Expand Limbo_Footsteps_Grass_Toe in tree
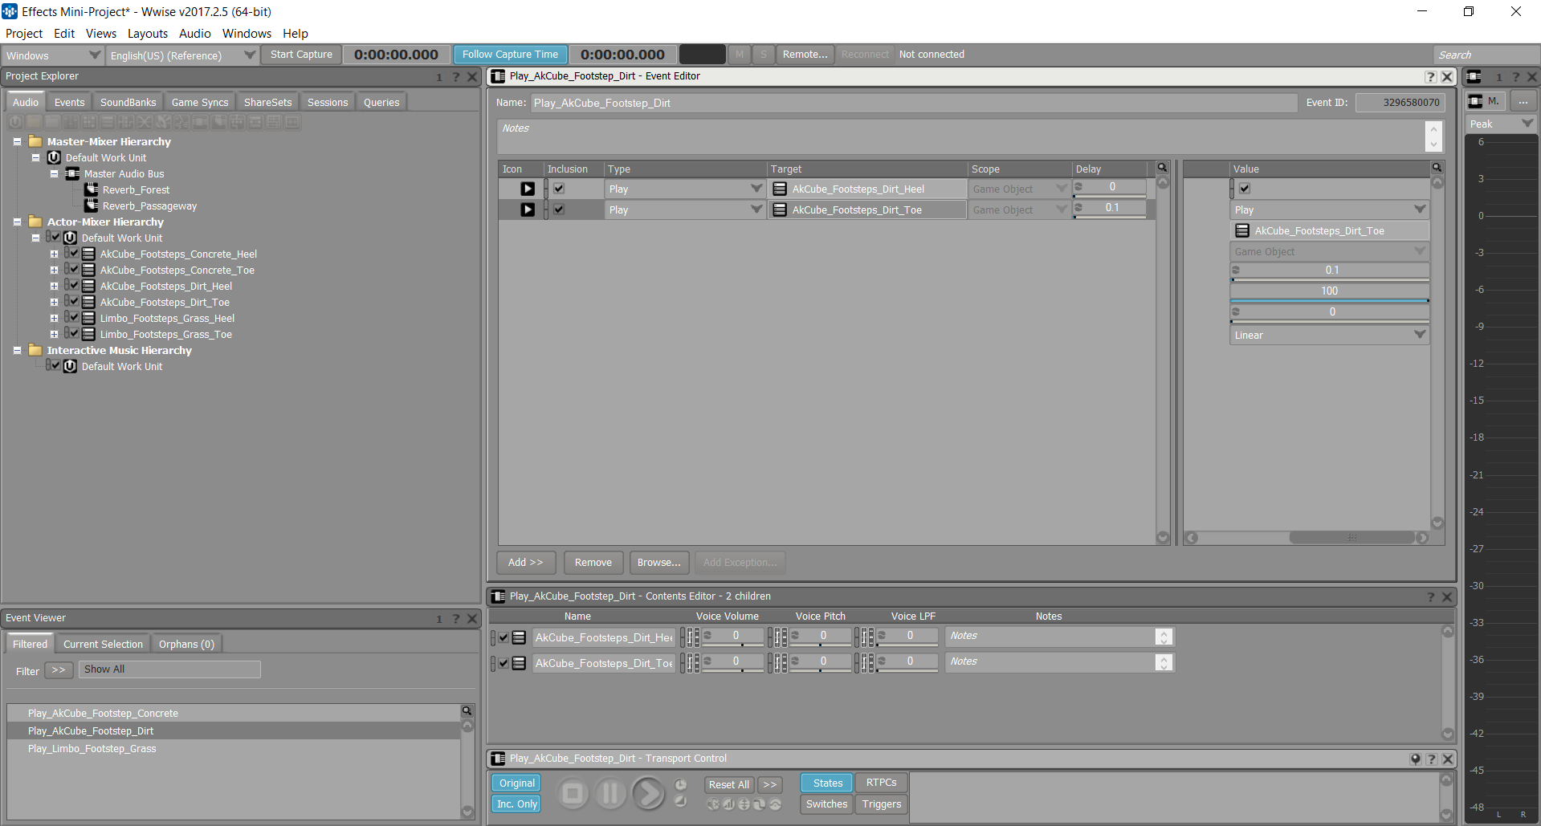1541x826 pixels. point(54,334)
